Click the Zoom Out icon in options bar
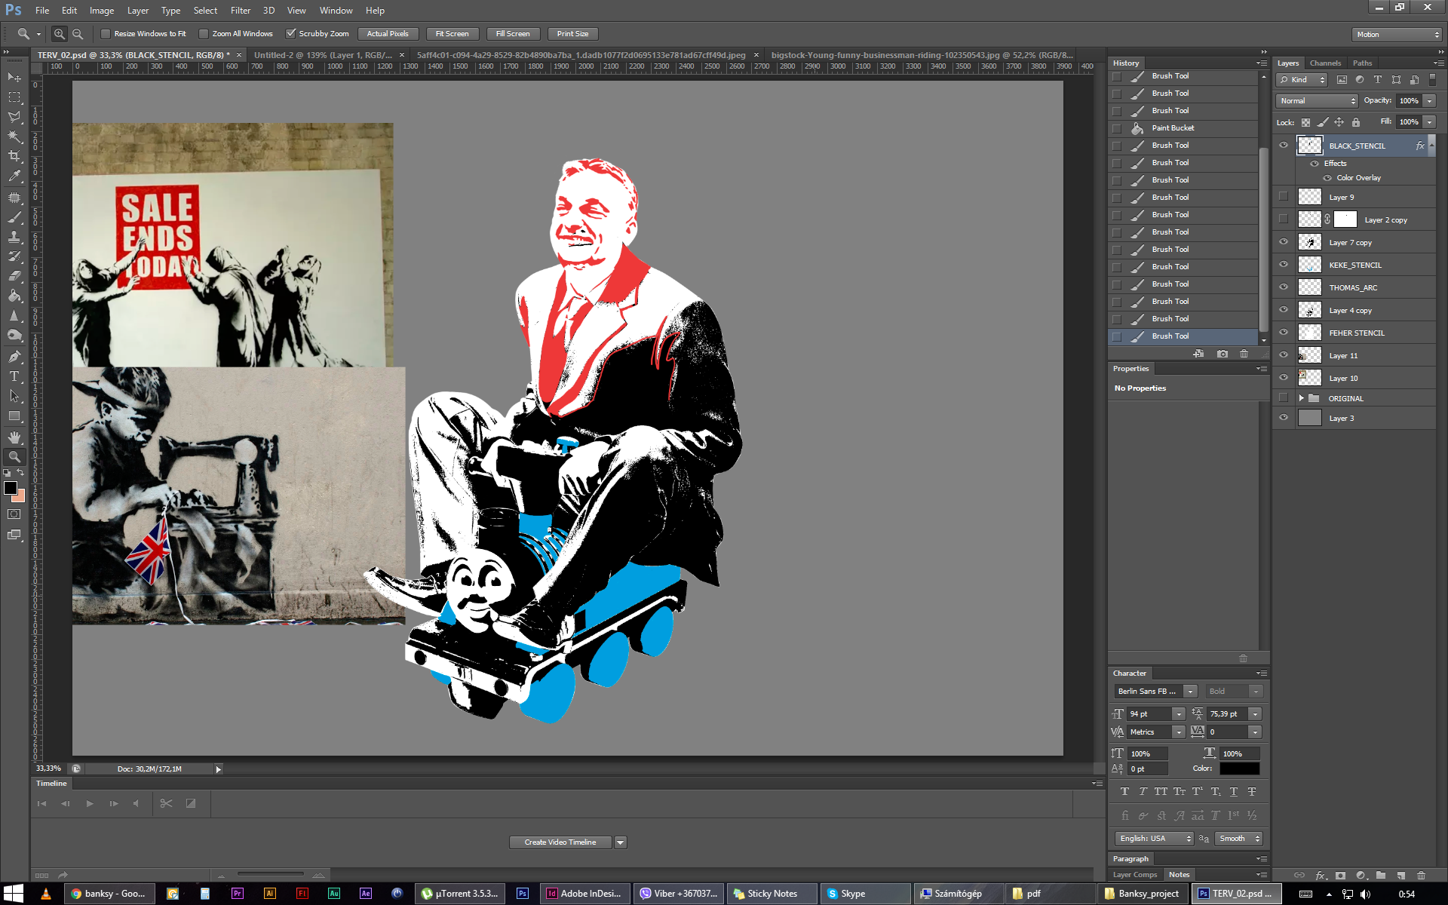The width and height of the screenshot is (1448, 905). click(78, 34)
